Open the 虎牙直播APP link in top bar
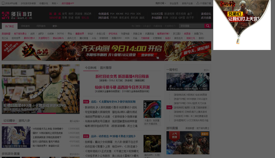The image size is (275, 158). [x=68, y=3]
